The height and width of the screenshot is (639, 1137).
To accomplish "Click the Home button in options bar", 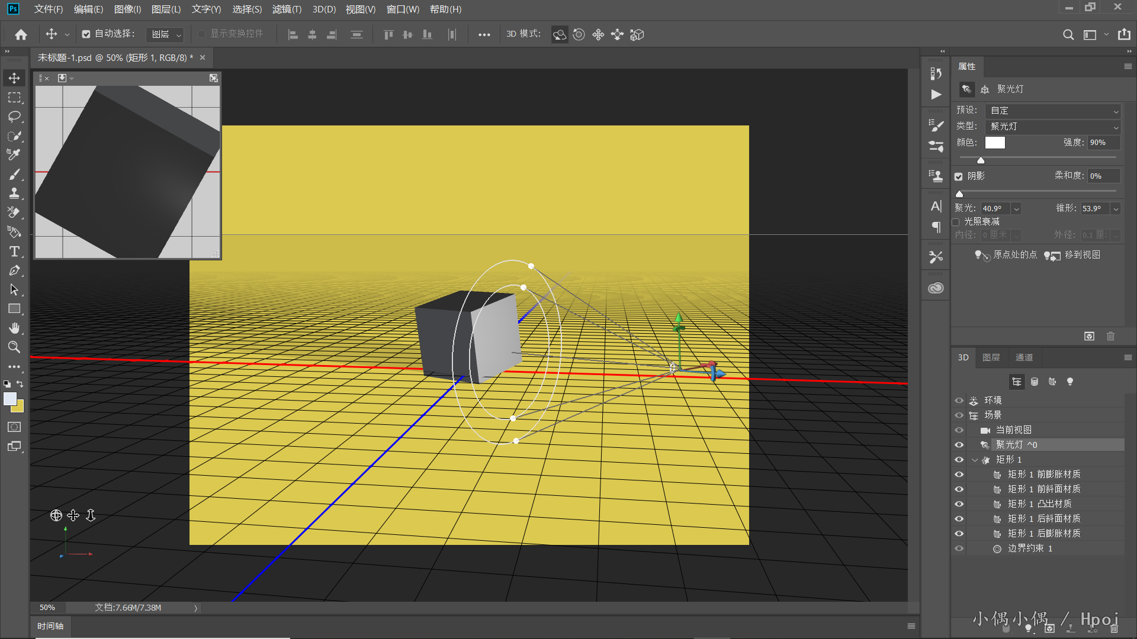I will 21,34.
